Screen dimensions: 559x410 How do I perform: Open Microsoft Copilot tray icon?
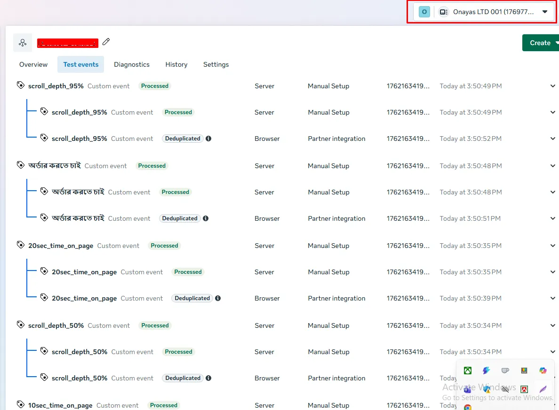543,371
